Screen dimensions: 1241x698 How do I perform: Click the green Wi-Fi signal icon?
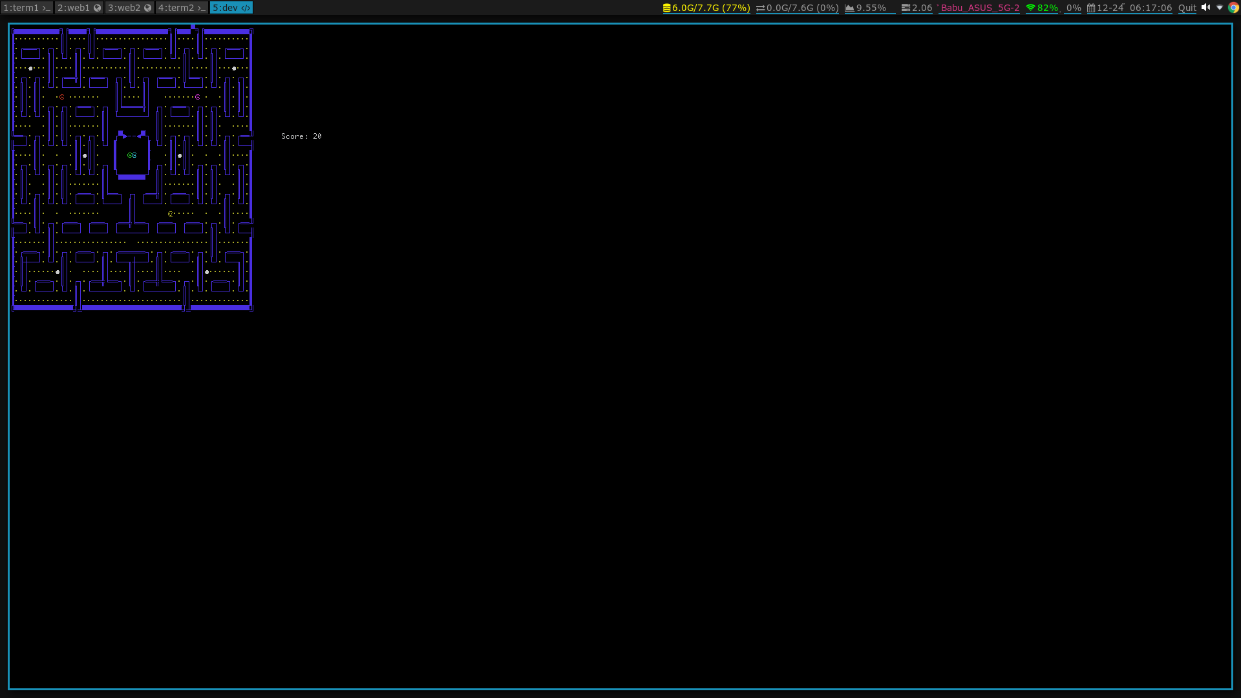pyautogui.click(x=1030, y=8)
